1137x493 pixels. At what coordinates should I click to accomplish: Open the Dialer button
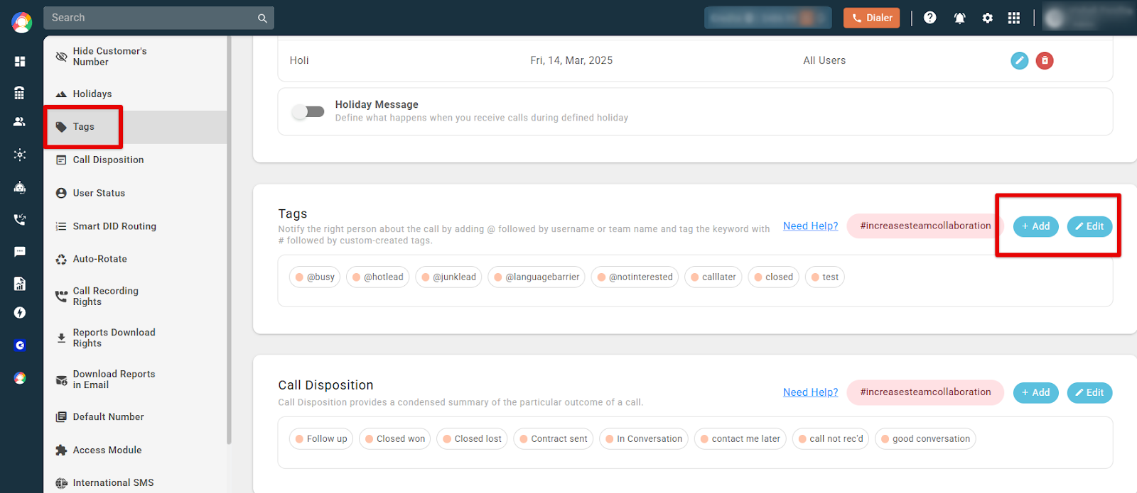point(872,18)
